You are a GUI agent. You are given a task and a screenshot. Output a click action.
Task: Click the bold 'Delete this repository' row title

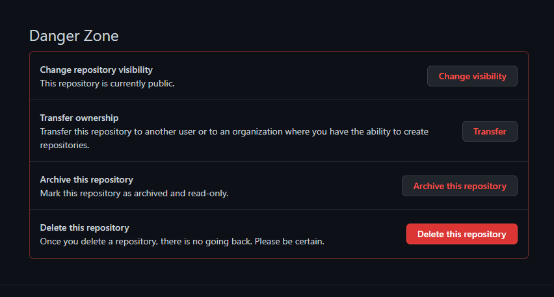pyautogui.click(x=85, y=227)
